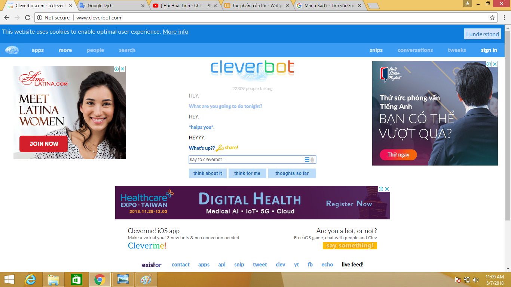511x287 pixels.
Task: Open the More info cookie link
Action: [175, 32]
